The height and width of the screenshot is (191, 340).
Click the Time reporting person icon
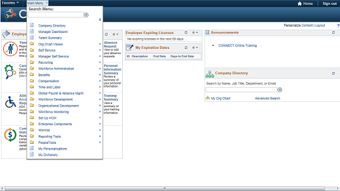click(x=11, y=49)
